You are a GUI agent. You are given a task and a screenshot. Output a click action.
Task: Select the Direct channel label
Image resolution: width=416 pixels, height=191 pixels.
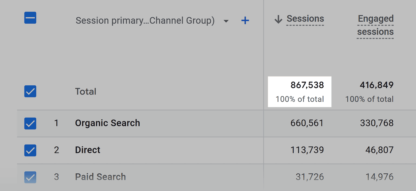87,150
